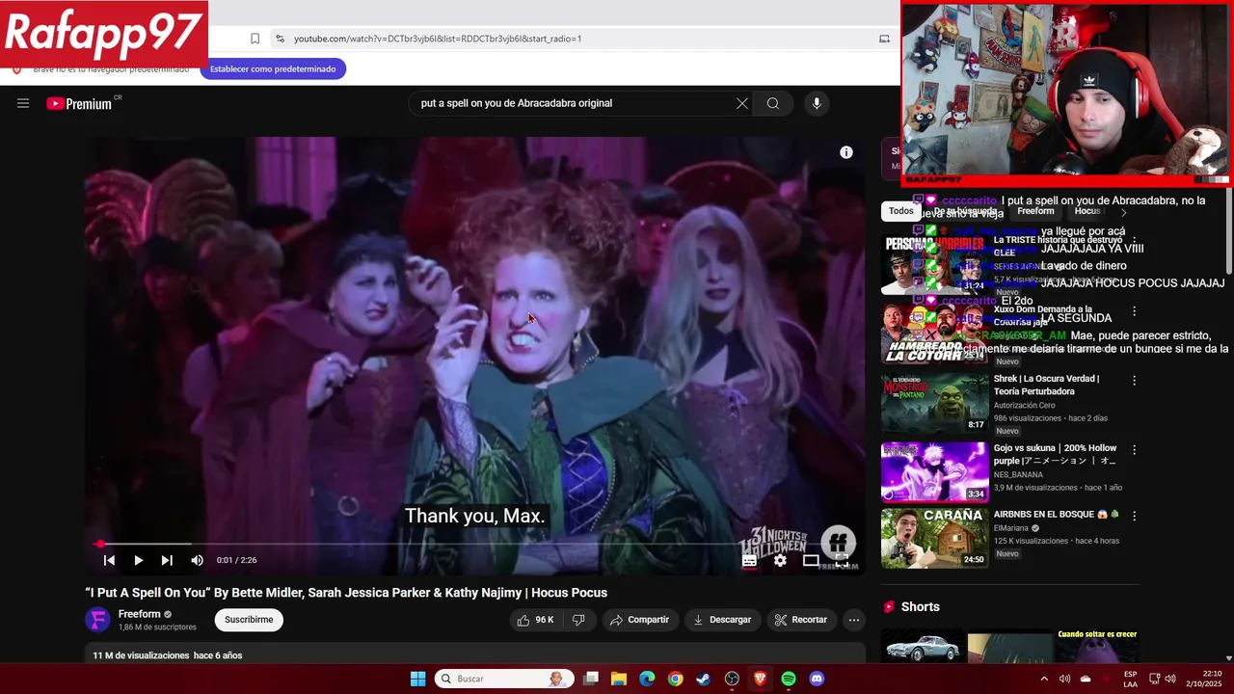Open video title Shrek | La Oscura Verdad

coord(1046,386)
